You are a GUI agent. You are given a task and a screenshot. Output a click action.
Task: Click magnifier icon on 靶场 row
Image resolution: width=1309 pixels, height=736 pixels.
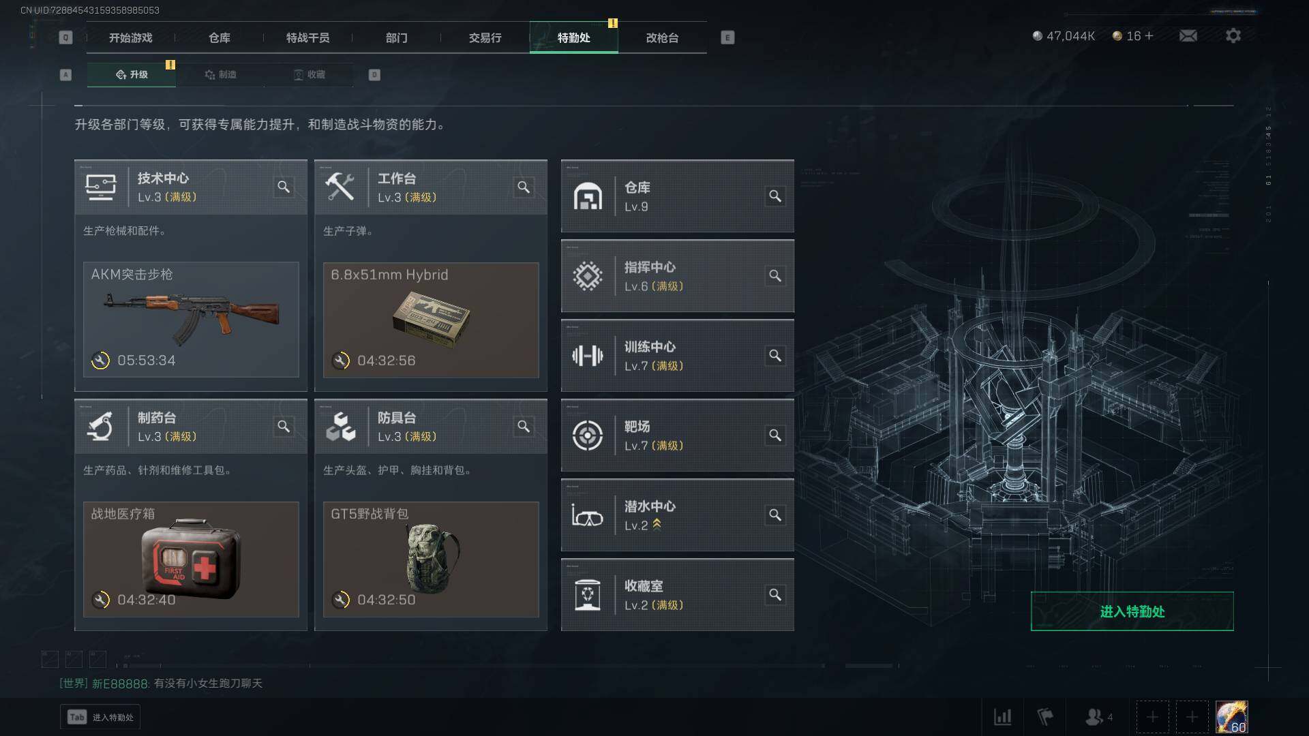point(775,435)
